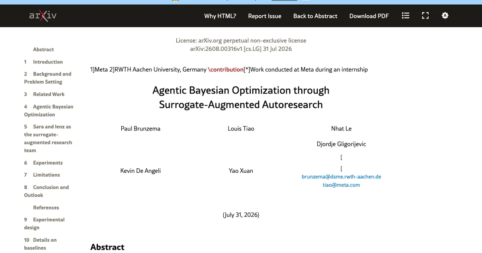The height and width of the screenshot is (253, 482).
Task: Go to Conclusion and Outlook section
Action: coord(46,191)
